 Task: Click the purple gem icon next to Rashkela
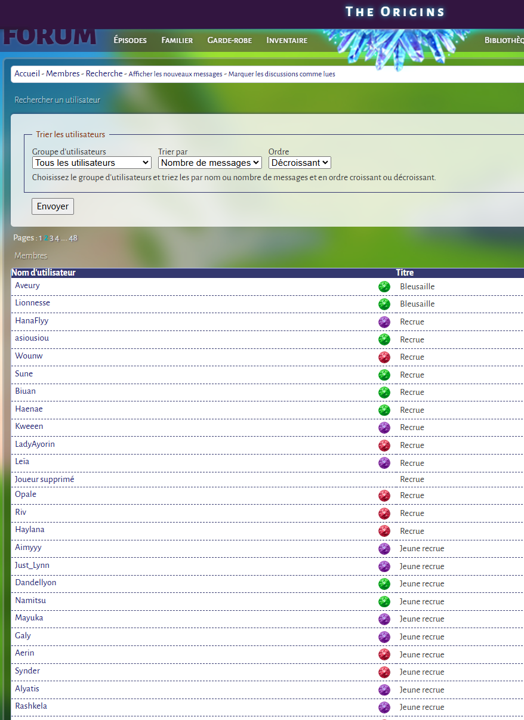coord(384,707)
